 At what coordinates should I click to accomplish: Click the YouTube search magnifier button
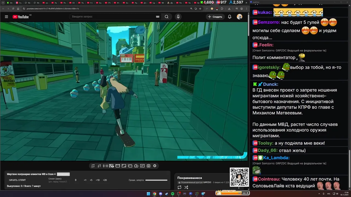(x=166, y=17)
